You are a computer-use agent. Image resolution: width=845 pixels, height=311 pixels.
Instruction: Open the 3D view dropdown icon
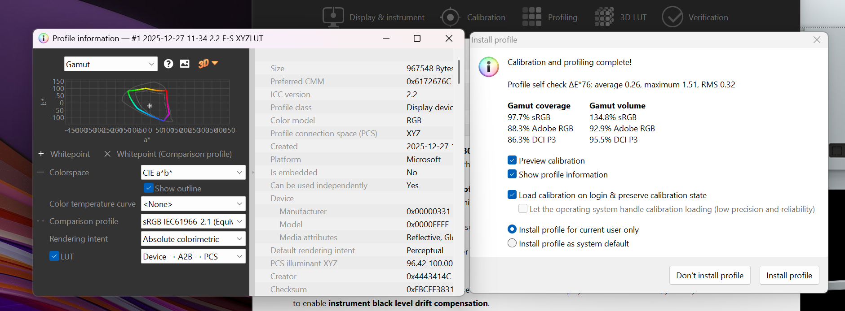208,64
